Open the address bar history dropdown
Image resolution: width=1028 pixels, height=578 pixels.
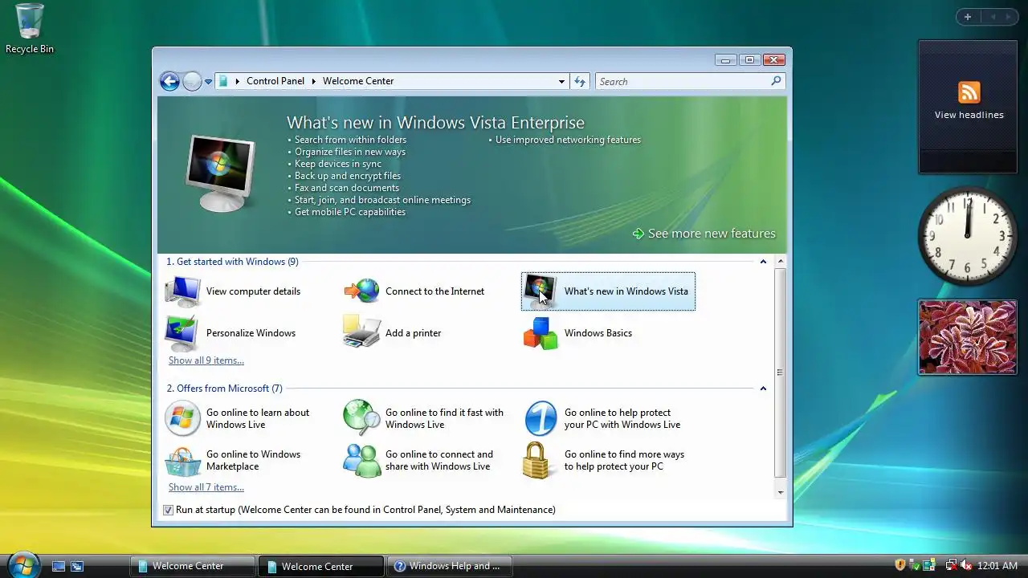click(562, 81)
